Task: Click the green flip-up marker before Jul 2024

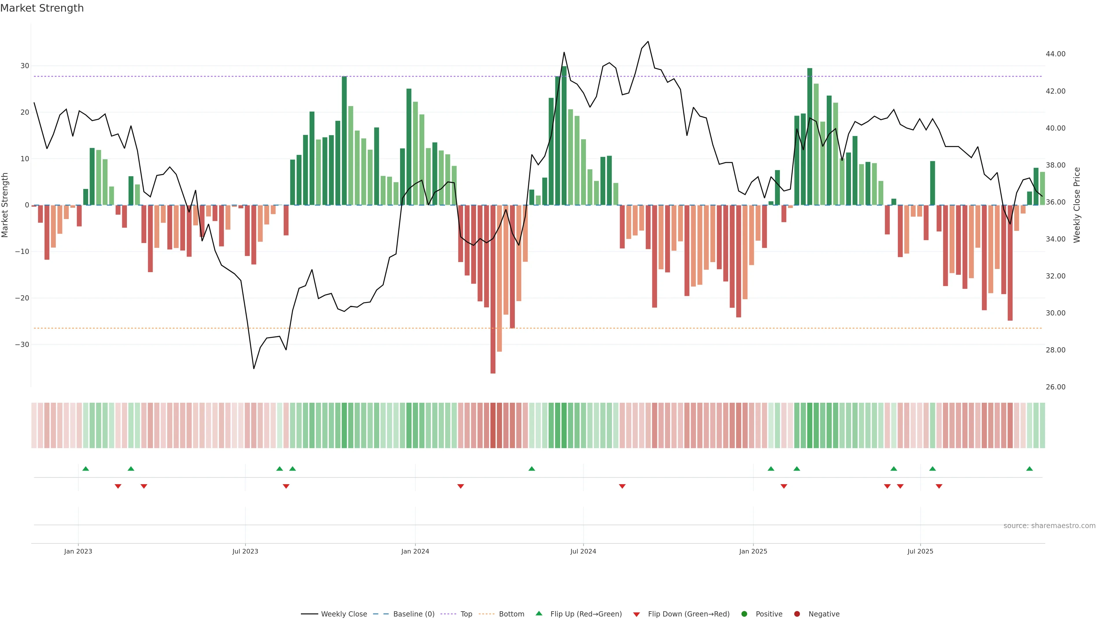Action: [532, 469]
